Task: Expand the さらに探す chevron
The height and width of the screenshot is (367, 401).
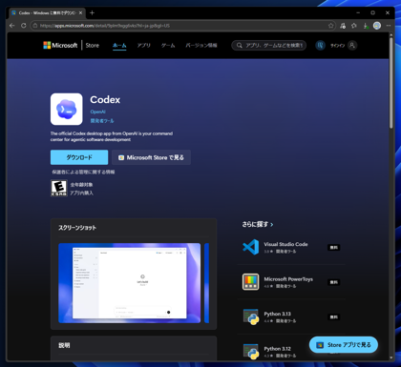Action: click(x=272, y=225)
